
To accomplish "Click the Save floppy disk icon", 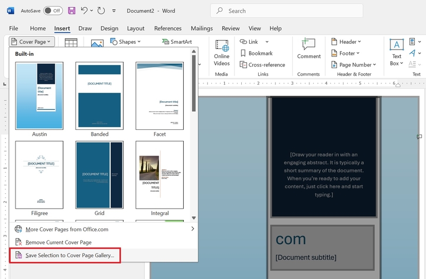I will coord(72,11).
